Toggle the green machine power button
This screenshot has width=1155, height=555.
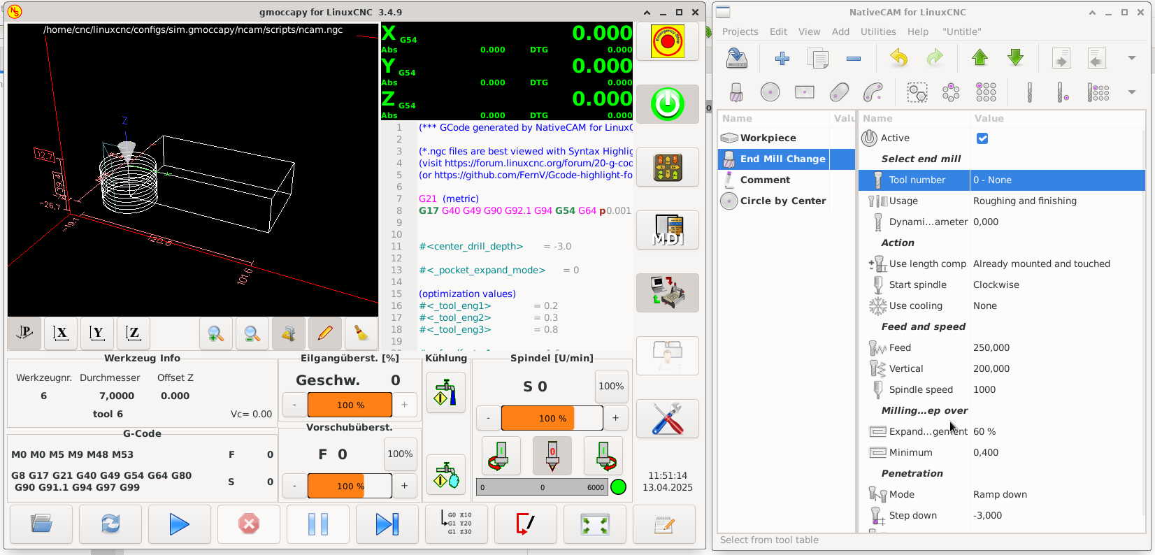tap(668, 104)
